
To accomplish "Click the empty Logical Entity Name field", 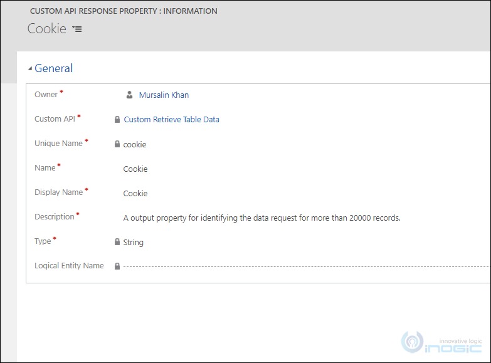I will (x=306, y=266).
